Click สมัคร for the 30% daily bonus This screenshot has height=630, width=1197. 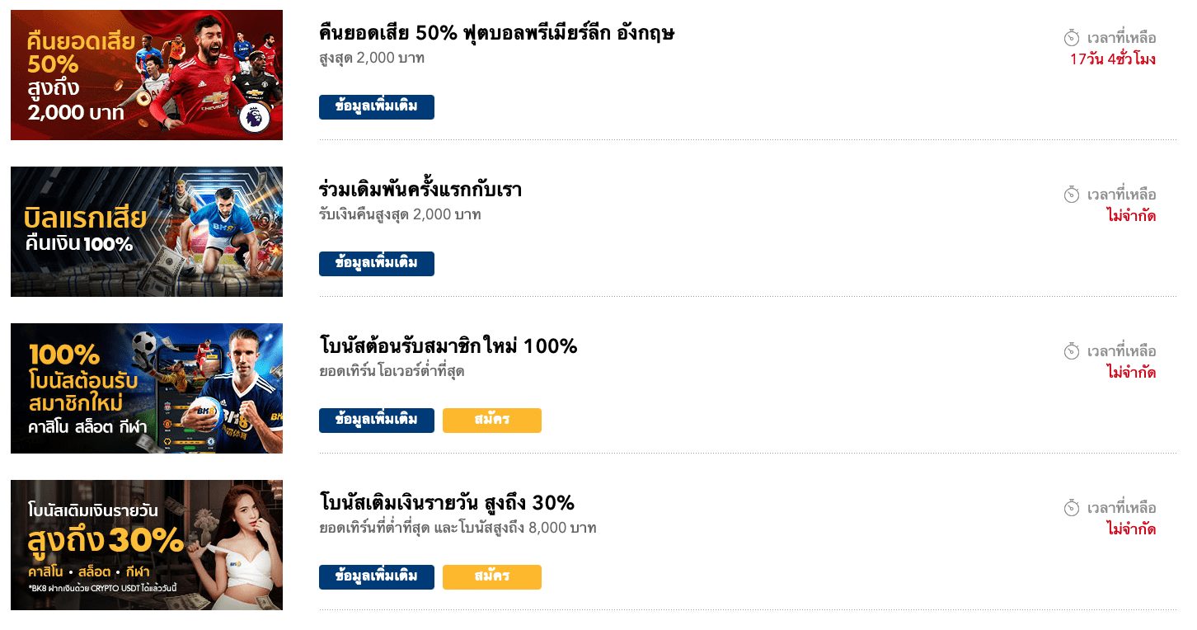click(492, 576)
